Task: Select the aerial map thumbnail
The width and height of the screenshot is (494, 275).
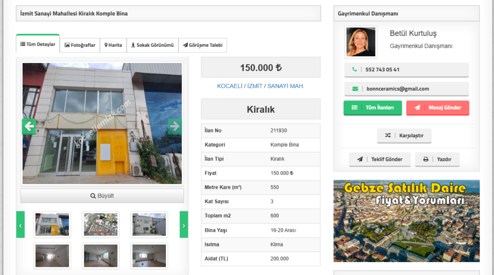Action: click(x=100, y=224)
